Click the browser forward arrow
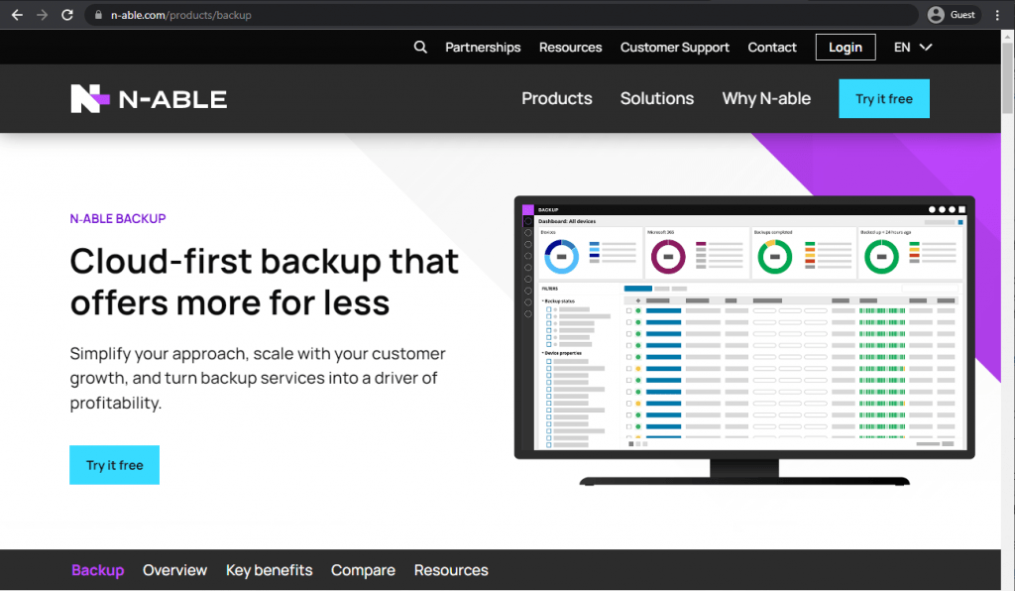Viewport: 1015px width, 591px height. click(x=42, y=15)
